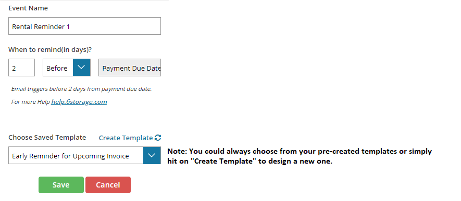Open the help.6storage.com link
The image size is (461, 201).
[x=79, y=102]
